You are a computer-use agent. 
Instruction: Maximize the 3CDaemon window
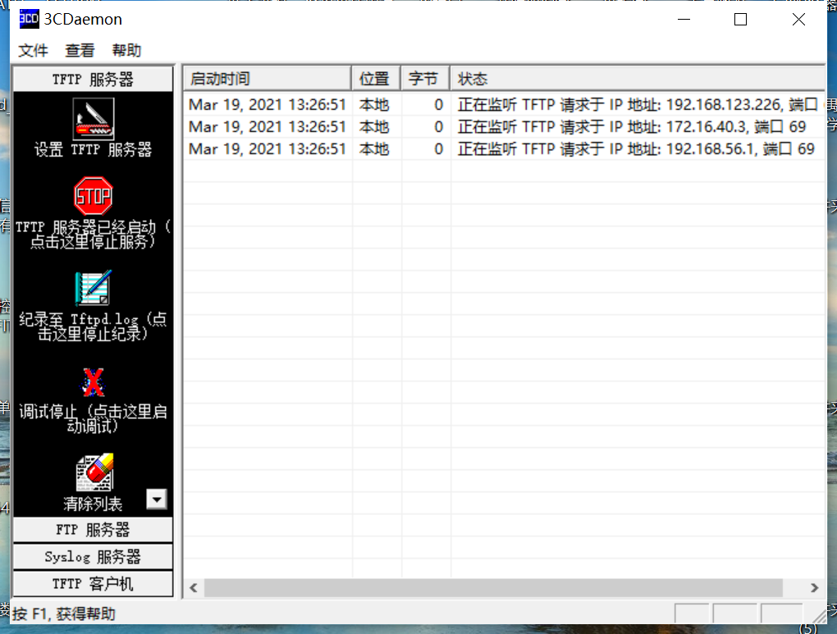click(x=740, y=19)
